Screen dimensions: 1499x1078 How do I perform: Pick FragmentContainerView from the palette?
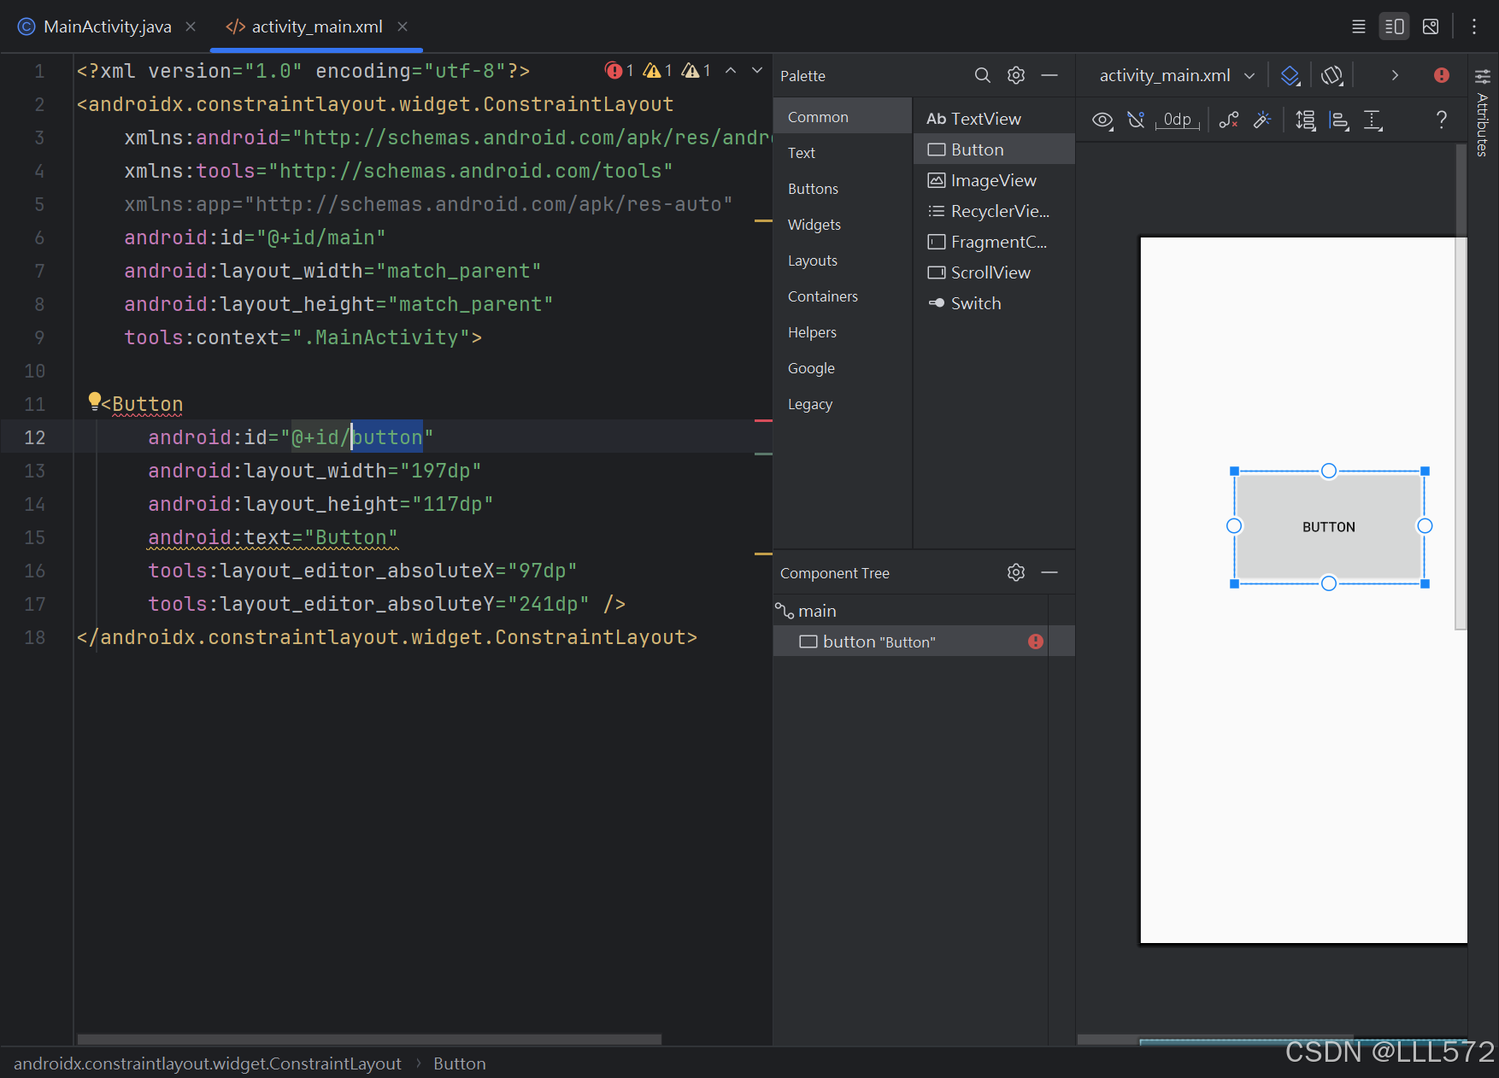point(994,242)
